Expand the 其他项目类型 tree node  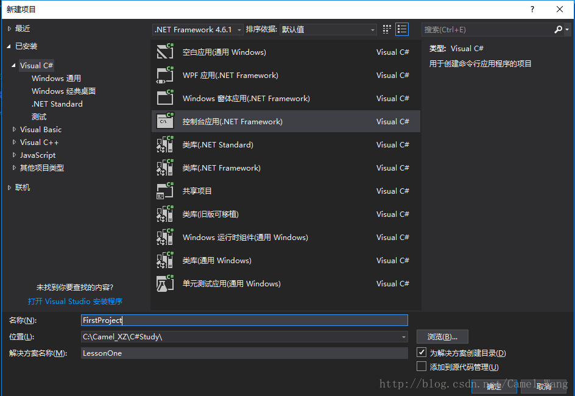[14, 168]
